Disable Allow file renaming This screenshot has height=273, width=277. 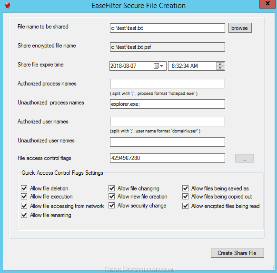(24, 215)
